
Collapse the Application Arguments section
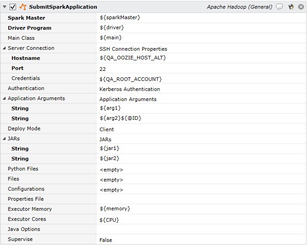[x=4, y=98]
